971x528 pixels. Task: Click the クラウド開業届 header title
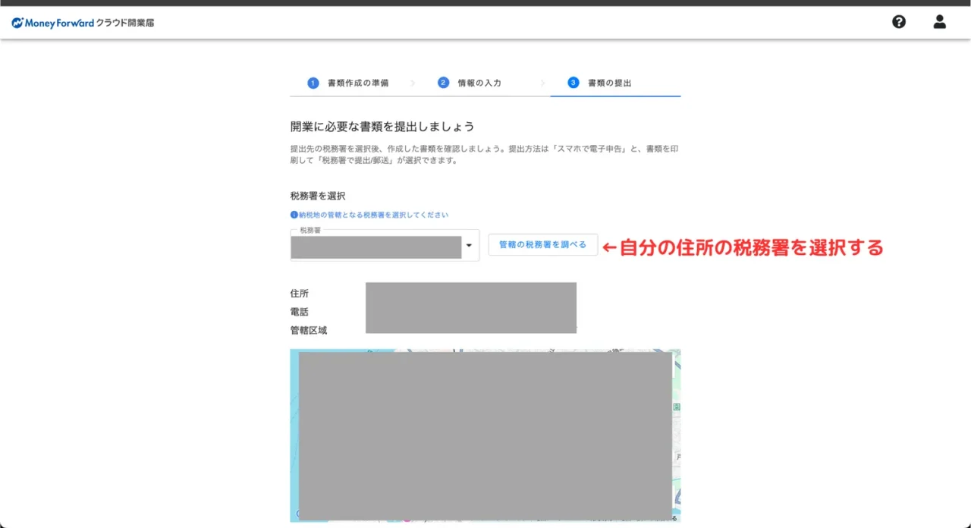125,23
